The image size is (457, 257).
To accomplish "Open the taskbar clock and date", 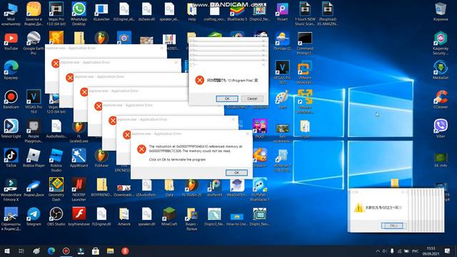I will [431, 251].
